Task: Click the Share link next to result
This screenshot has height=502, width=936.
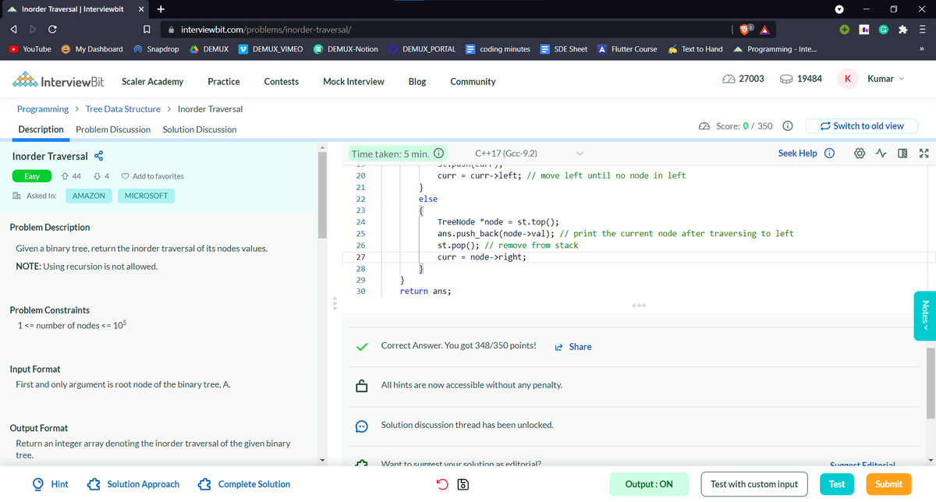Action: coord(573,347)
